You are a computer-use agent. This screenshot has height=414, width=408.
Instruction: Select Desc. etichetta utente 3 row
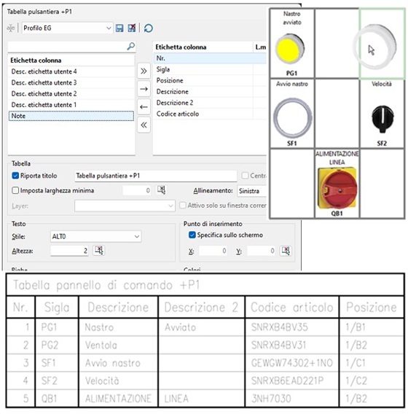71,82
